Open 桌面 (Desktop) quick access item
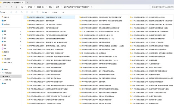The image size is (174, 106). [4, 31]
